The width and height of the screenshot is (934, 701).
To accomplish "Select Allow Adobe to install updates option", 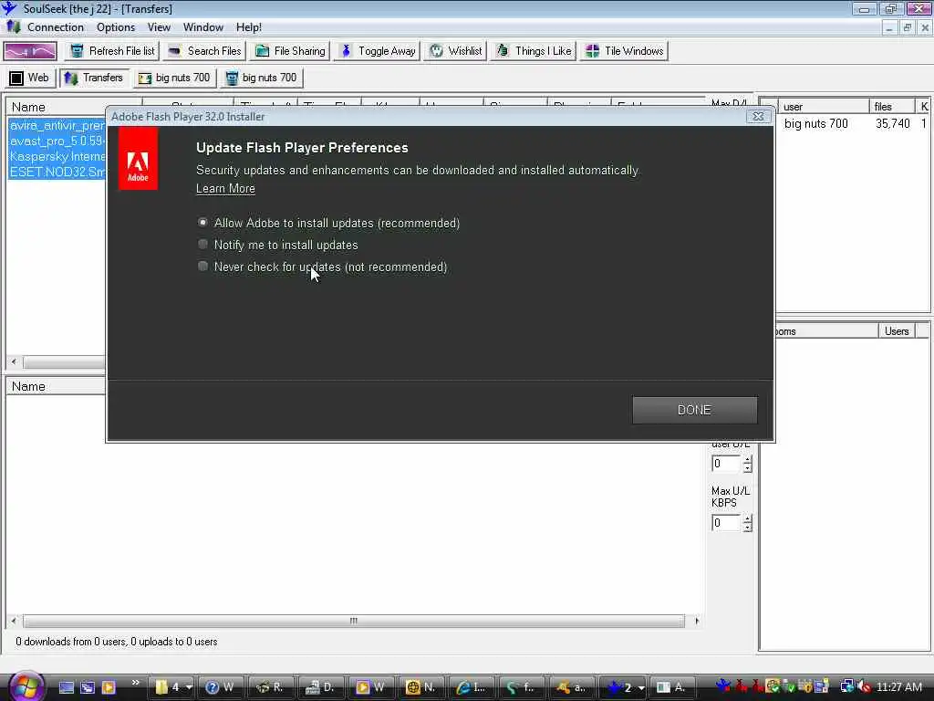I will point(202,223).
